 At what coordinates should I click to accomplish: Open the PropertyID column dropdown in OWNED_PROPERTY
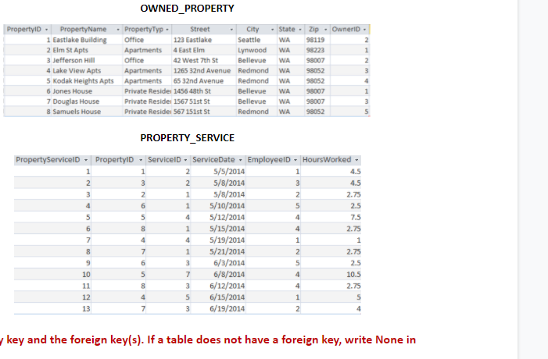pyautogui.click(x=46, y=30)
